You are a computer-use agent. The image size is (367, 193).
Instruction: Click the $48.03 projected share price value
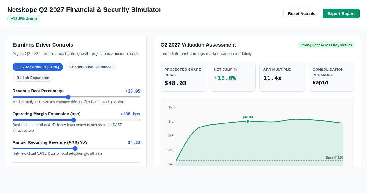click(x=176, y=83)
